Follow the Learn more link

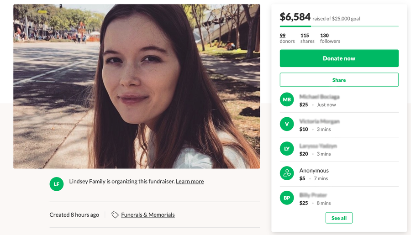click(x=190, y=182)
